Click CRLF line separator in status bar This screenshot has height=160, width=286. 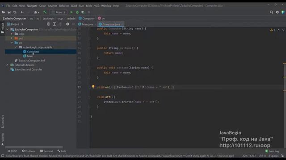click(x=253, y=156)
